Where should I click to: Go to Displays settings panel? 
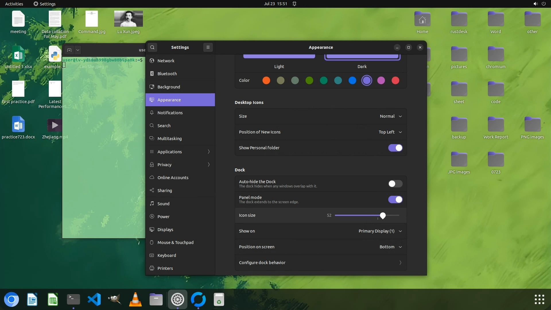point(165,230)
